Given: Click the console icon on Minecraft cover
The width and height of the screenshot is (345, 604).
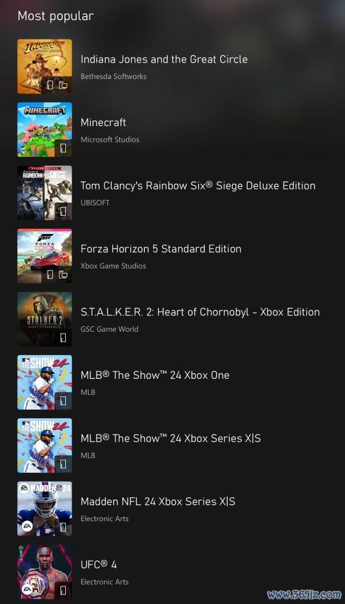Looking at the screenshot, I should coord(63,148).
